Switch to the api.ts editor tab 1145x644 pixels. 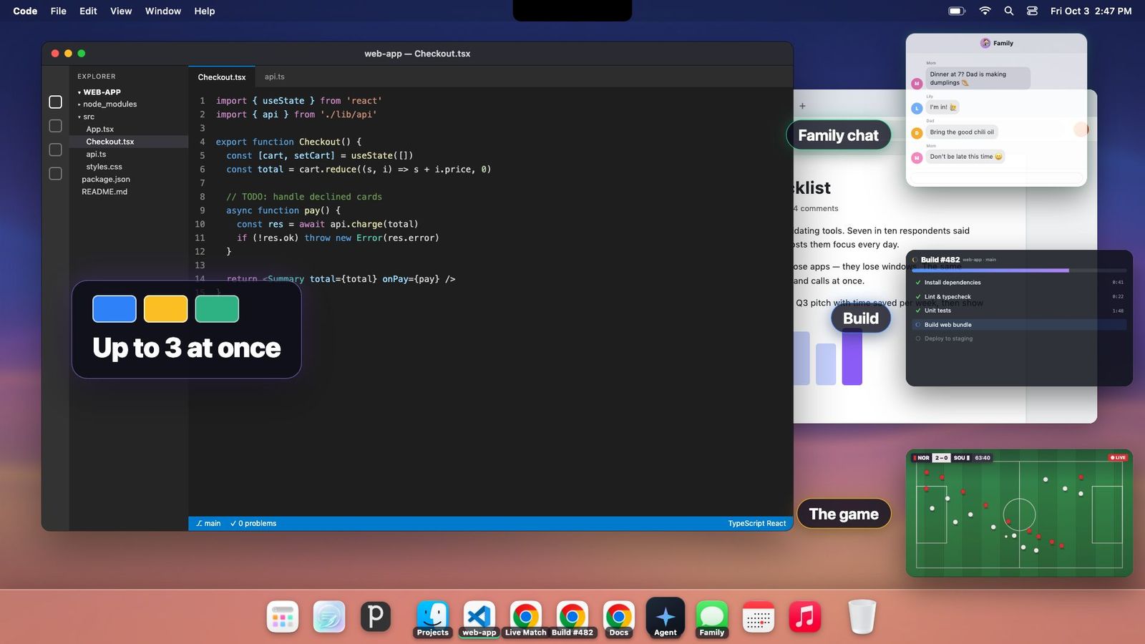(x=275, y=77)
